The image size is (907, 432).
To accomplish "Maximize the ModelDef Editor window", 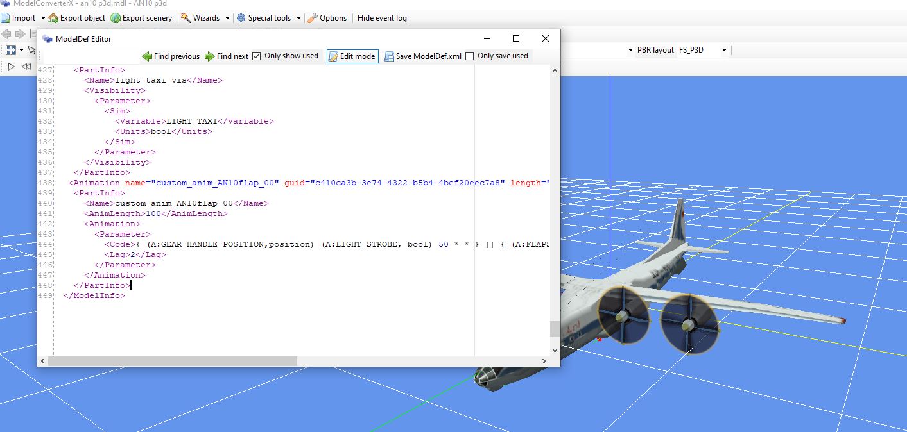I will [x=516, y=38].
